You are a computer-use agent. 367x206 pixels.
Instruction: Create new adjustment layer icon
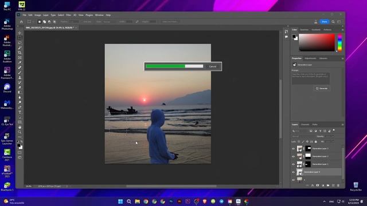click(323, 185)
